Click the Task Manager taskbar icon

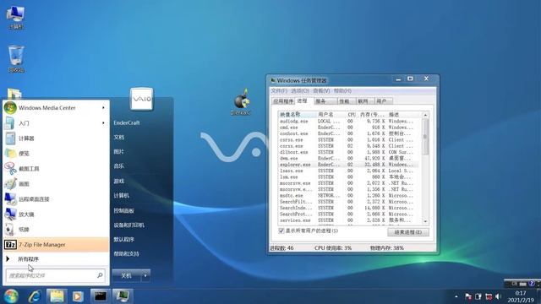point(123,296)
